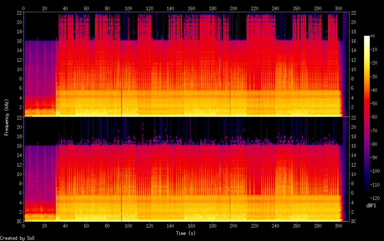
Task: Click the "-120" value on the dBFS scale
Action: 375,198
